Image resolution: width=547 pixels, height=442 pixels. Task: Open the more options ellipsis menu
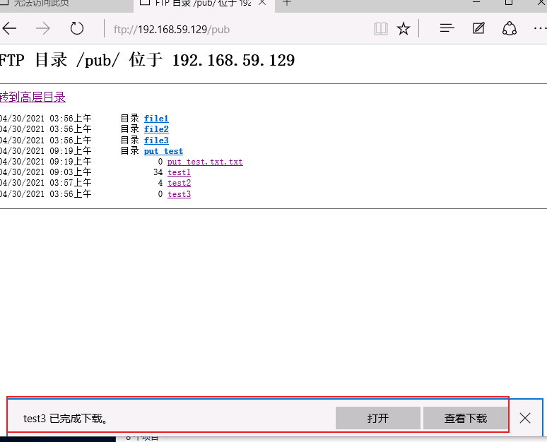[x=541, y=28]
